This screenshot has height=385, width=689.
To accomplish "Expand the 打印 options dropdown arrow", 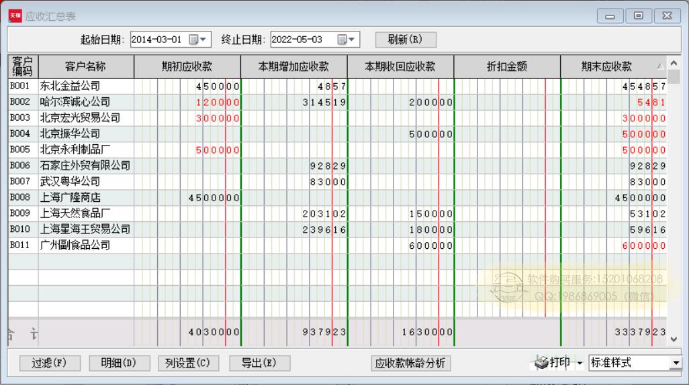I will pos(580,364).
